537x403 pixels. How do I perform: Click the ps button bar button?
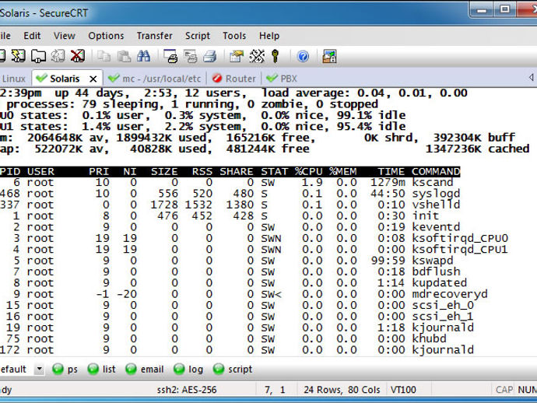pos(65,369)
